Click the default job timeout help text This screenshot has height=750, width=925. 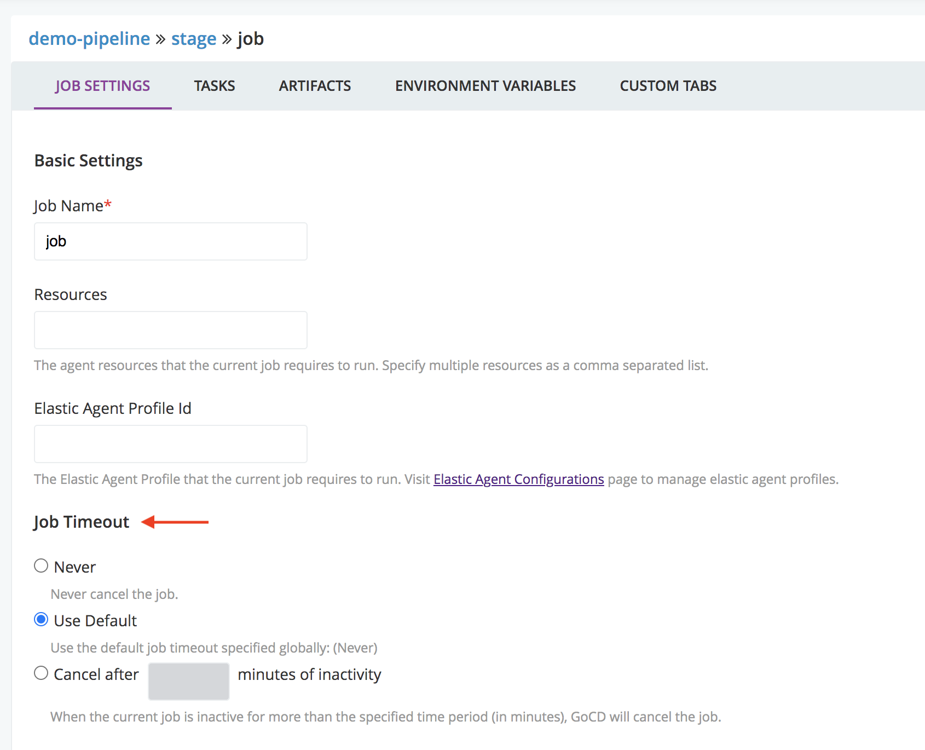(x=214, y=648)
